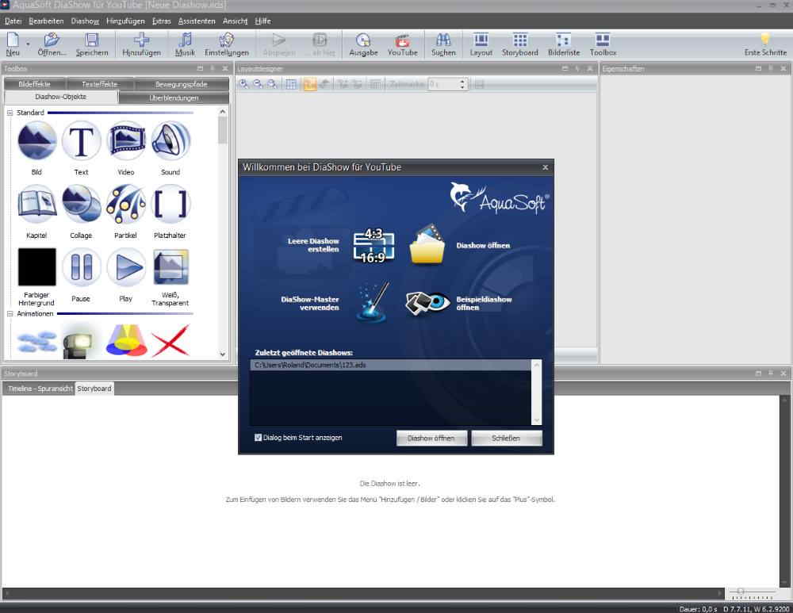Image resolution: width=793 pixels, height=613 pixels.
Task: Open the dropdown arrow next to Neu
Action: point(29,44)
